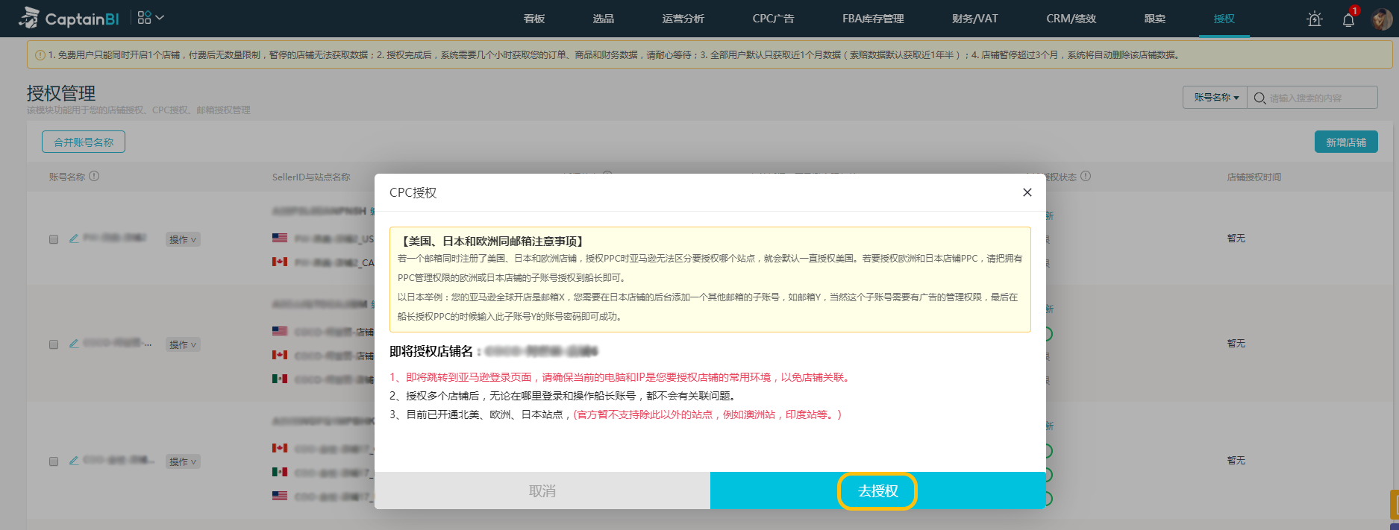Open the 选品 menu

point(604,19)
